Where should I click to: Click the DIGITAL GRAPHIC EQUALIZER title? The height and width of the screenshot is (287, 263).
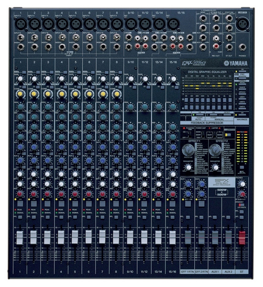(207, 72)
